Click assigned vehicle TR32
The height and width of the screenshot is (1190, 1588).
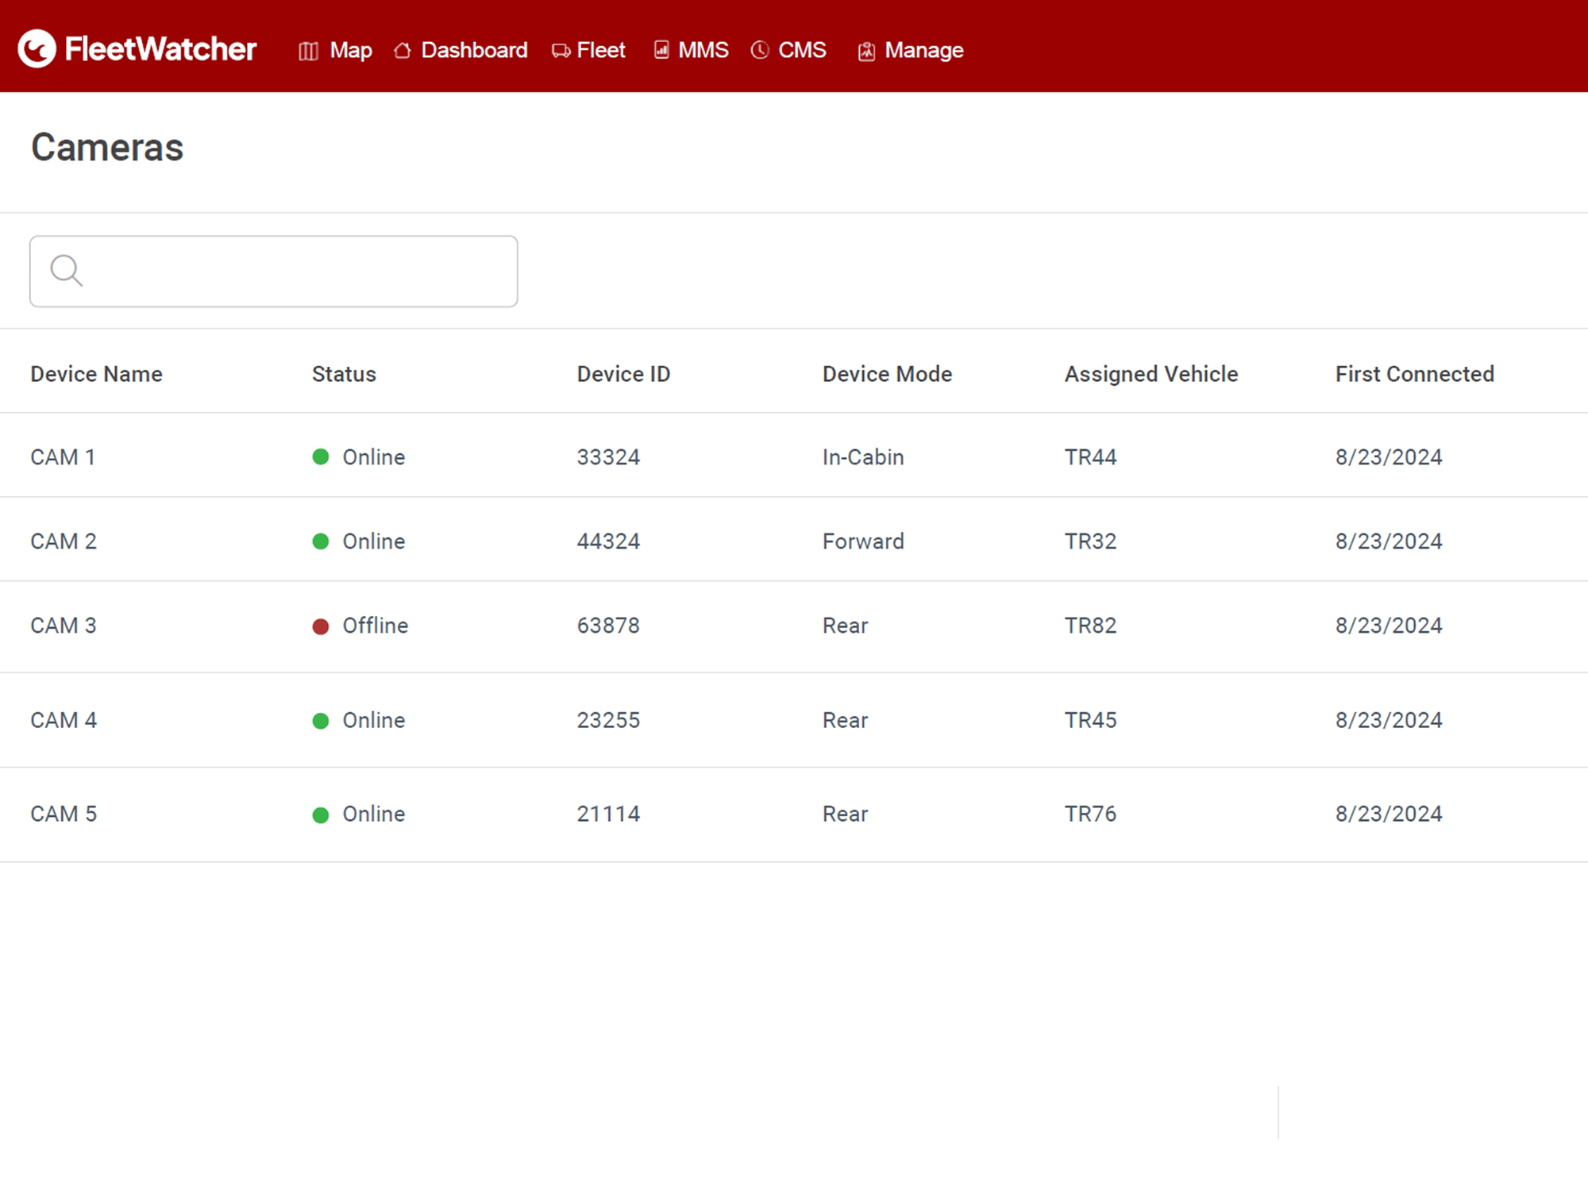pos(1090,541)
